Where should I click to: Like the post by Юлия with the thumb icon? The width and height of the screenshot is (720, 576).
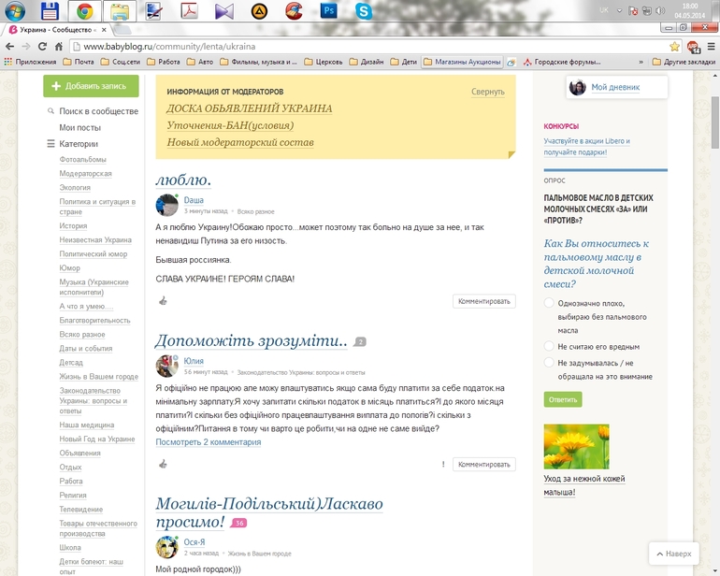coord(163,464)
